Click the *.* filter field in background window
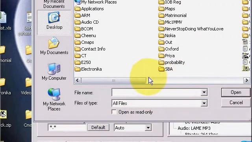Screen dimensions: 252x142 (67, 127)
